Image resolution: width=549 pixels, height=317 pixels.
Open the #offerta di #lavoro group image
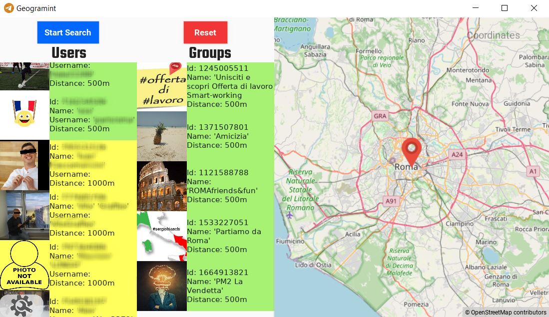tap(162, 86)
